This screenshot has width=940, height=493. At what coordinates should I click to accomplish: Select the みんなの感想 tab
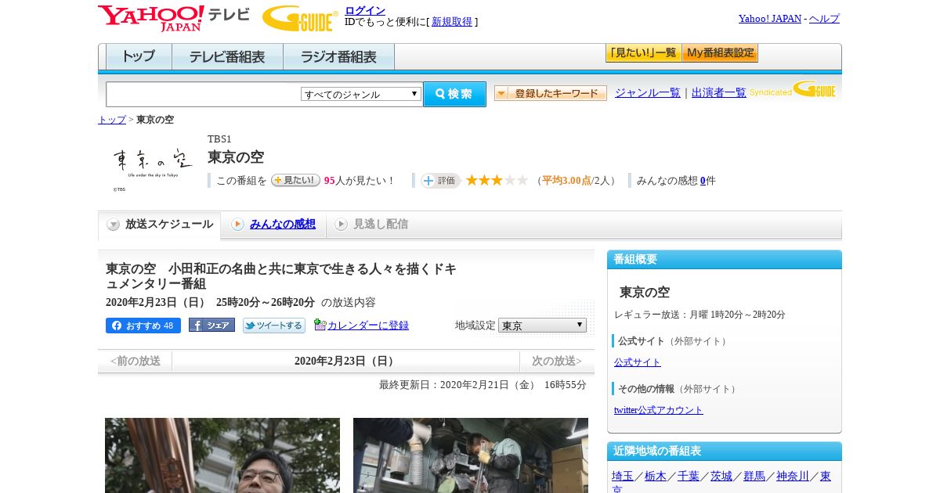click(283, 224)
